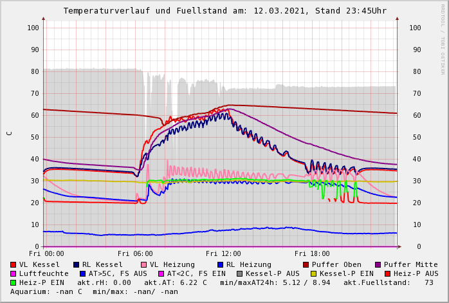Image resolution: width=449 pixels, height=303 pixels.
Task: Click the green Heiz-P EIN legend swatch
Action: pyautogui.click(x=14, y=282)
